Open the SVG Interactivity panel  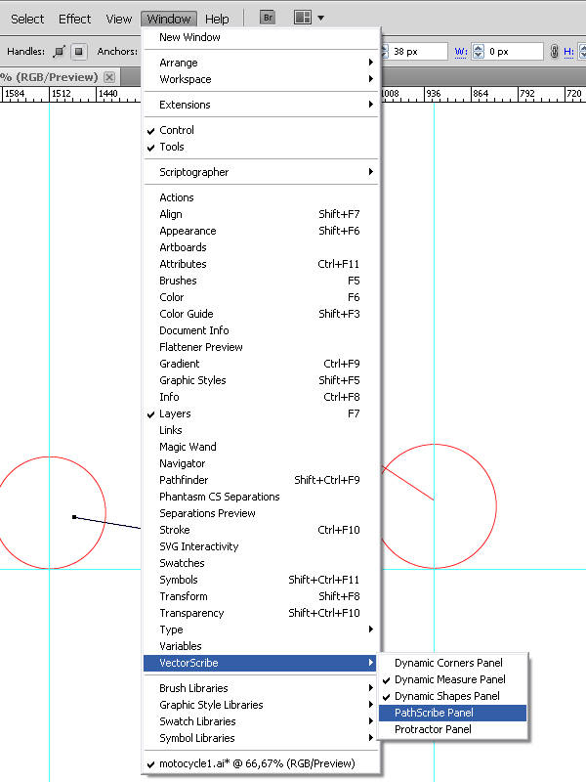point(261,546)
